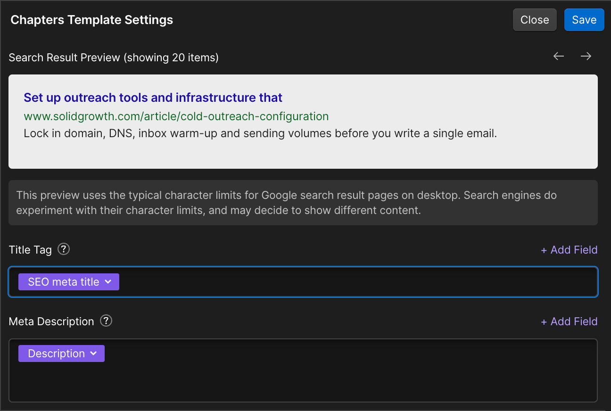Viewport: 611px width, 411px height.
Task: Click Add Field for the Title Tag
Action: (x=569, y=250)
